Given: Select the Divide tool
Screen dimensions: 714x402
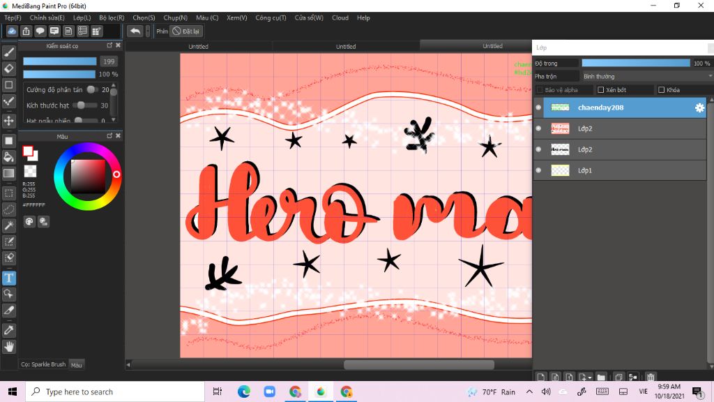Looking at the screenshot, I should coord(8,311).
